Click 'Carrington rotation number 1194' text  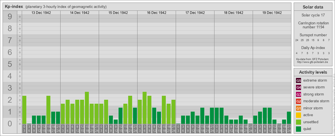(x=313, y=25)
